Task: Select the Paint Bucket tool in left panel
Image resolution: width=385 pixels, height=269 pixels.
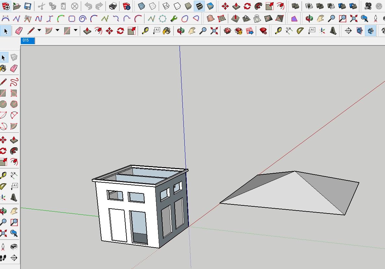Action: click(3, 68)
